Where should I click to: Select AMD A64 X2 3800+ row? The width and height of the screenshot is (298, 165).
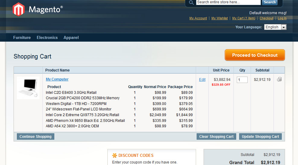[119, 126]
